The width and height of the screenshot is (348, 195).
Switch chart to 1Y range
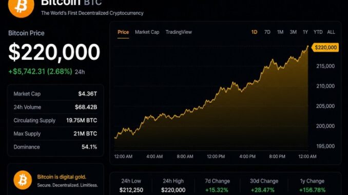(x=305, y=32)
